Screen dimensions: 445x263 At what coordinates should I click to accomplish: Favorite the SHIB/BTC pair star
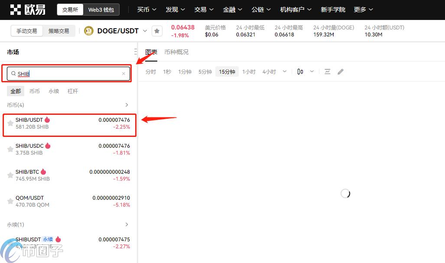tap(10, 175)
